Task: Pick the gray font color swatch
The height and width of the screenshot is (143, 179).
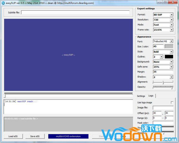Action: click(169, 46)
